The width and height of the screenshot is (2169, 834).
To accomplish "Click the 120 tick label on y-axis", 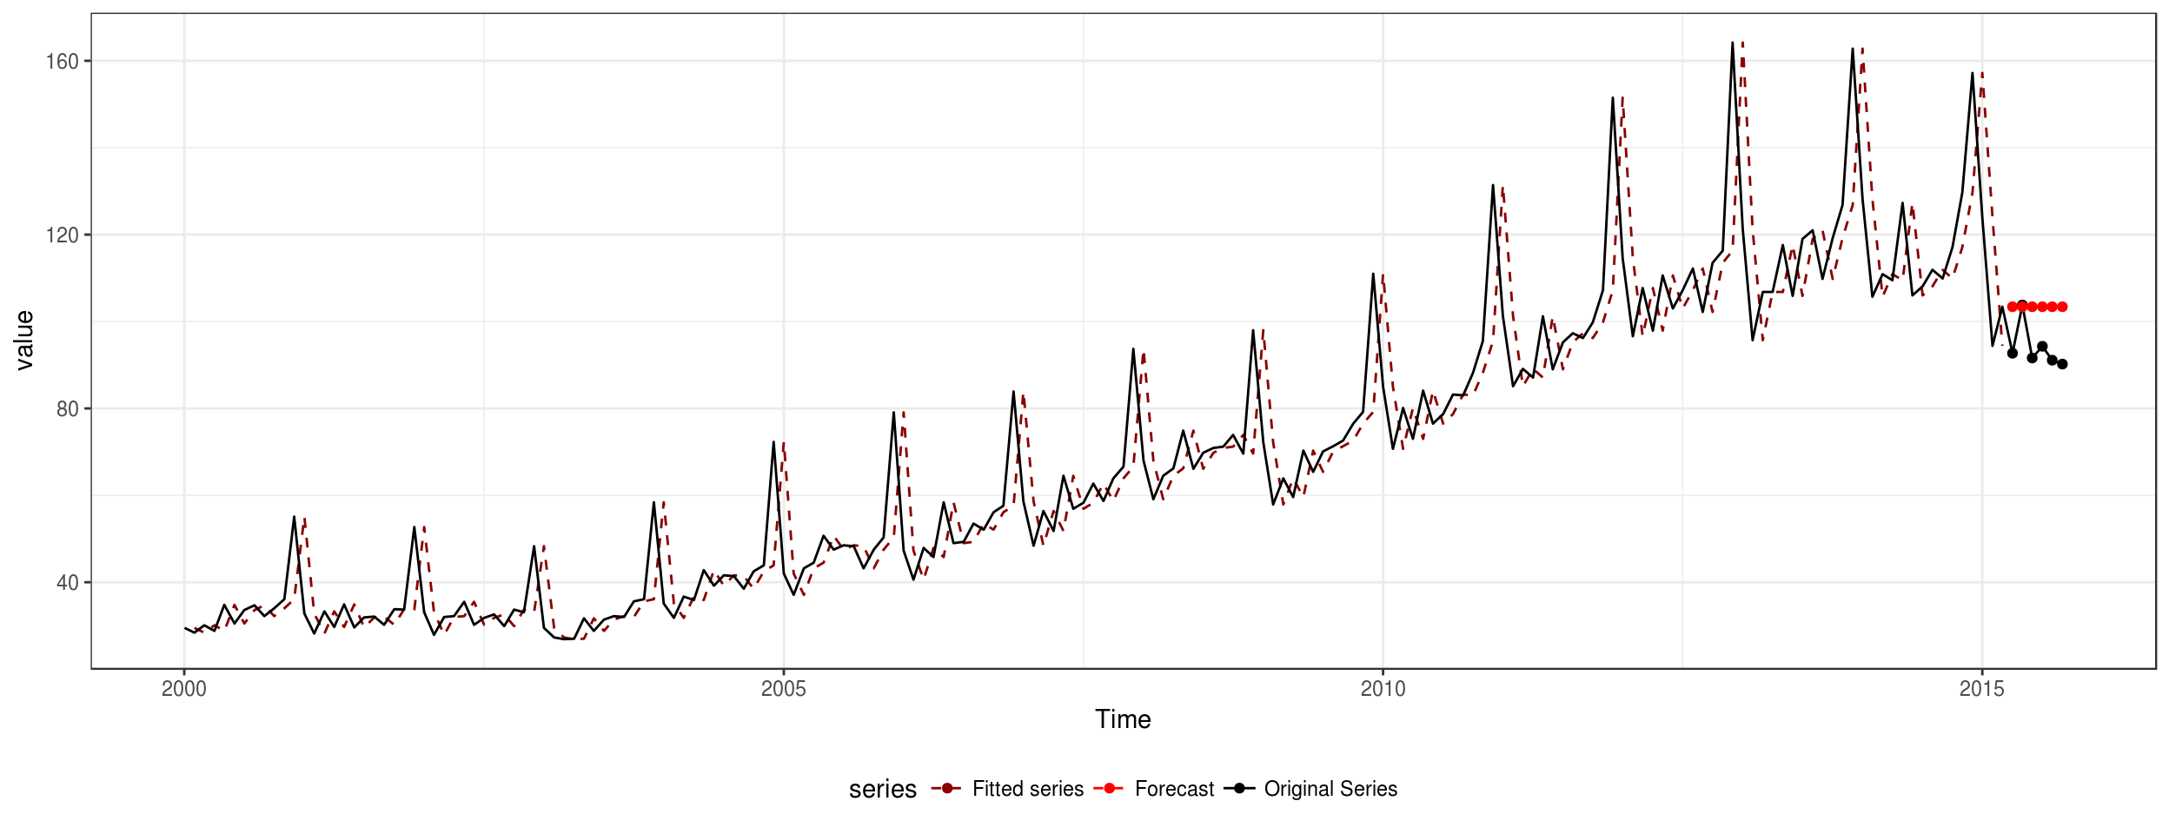I will coord(62,235).
